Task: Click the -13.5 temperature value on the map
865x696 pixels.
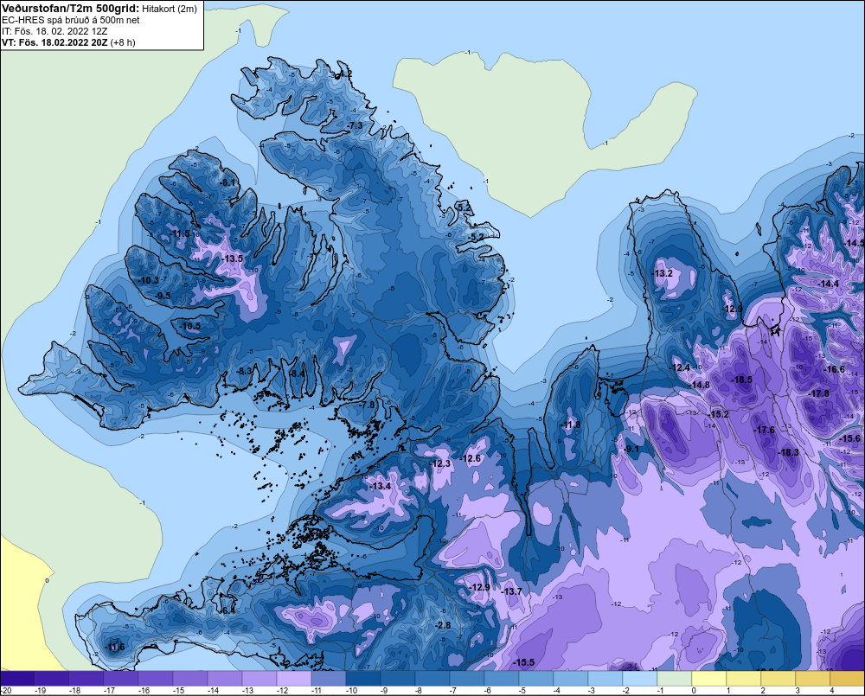Action: tap(232, 259)
